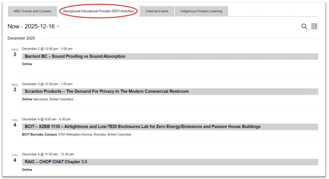
Task: Click the December 2025 month heading
Action: pos(21,38)
